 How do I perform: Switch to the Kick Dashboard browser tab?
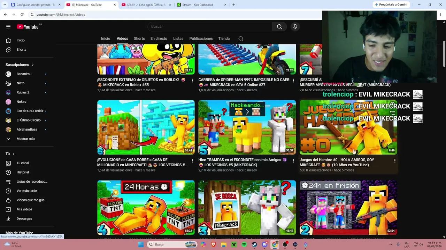click(x=202, y=5)
